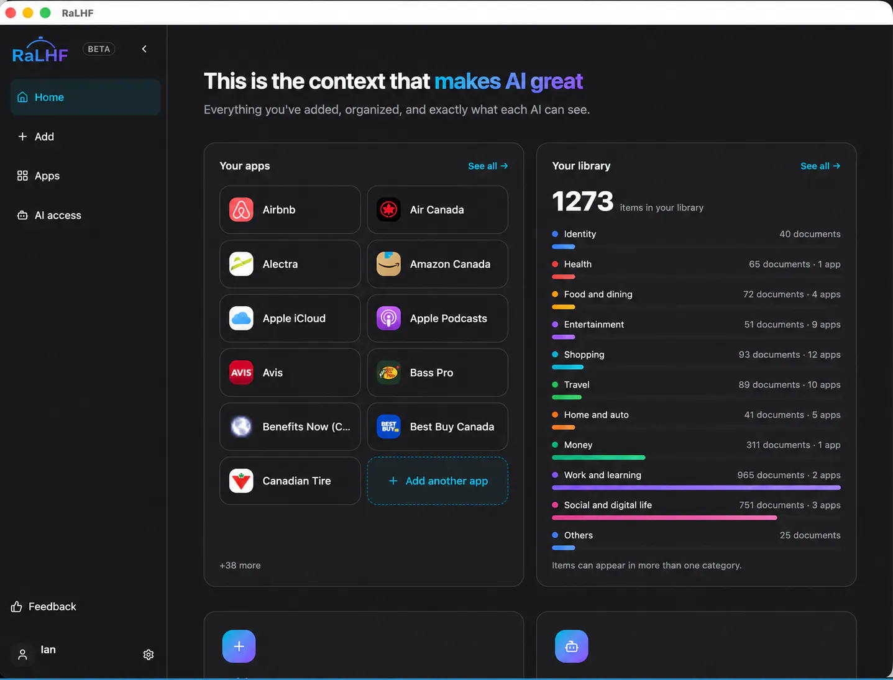
Task: Click the Bass Pro app icon
Action: pyautogui.click(x=388, y=373)
